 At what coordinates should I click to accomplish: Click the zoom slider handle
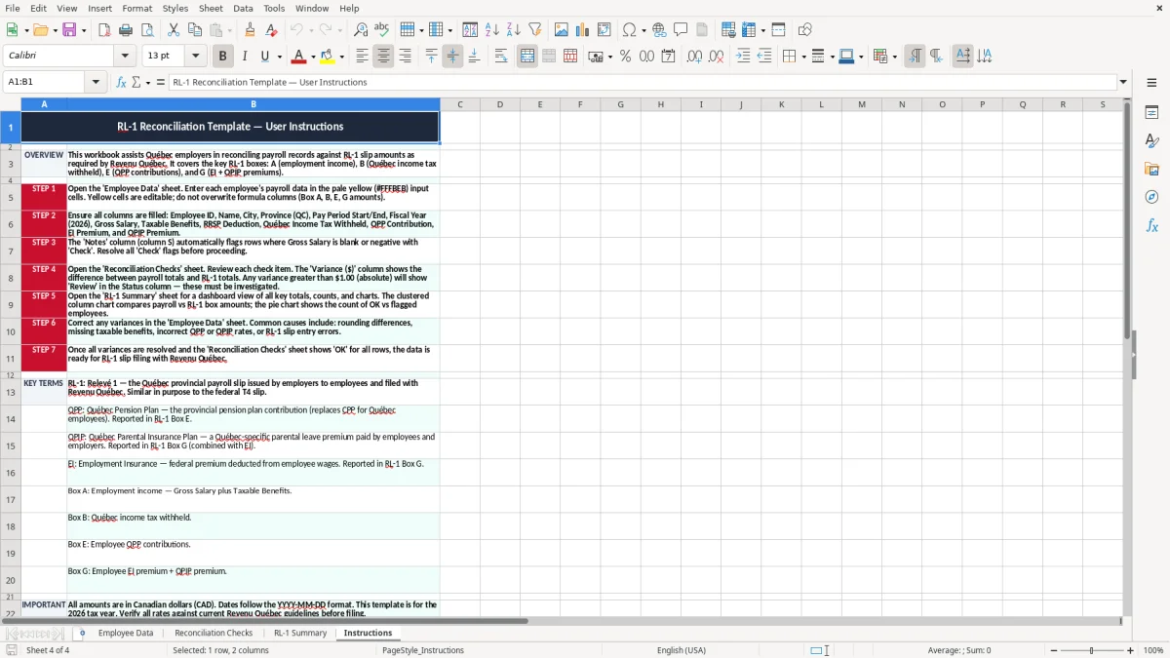pos(1091,650)
